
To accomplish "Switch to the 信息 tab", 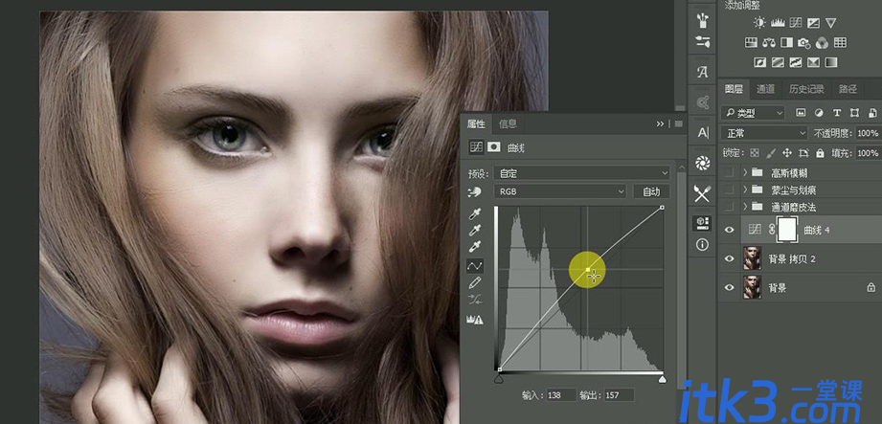I will (508, 123).
